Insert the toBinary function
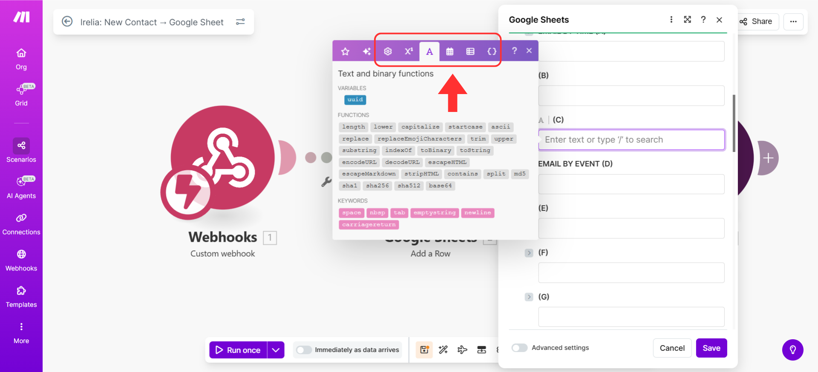 click(x=436, y=150)
